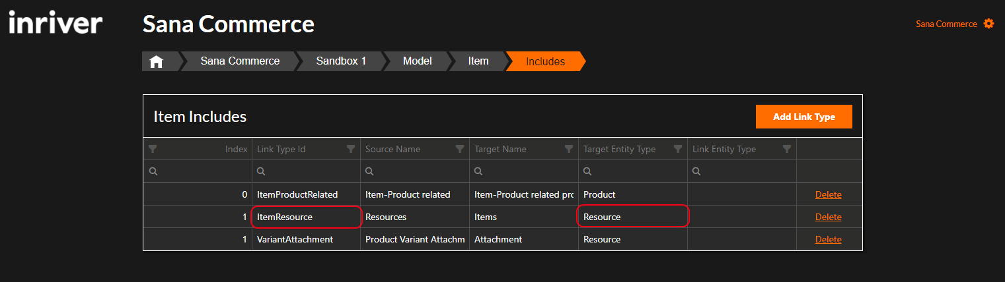Select the ItemResource cell

point(306,217)
